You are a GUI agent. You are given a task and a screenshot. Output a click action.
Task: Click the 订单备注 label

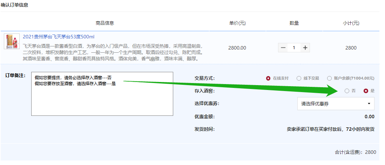click(15, 76)
